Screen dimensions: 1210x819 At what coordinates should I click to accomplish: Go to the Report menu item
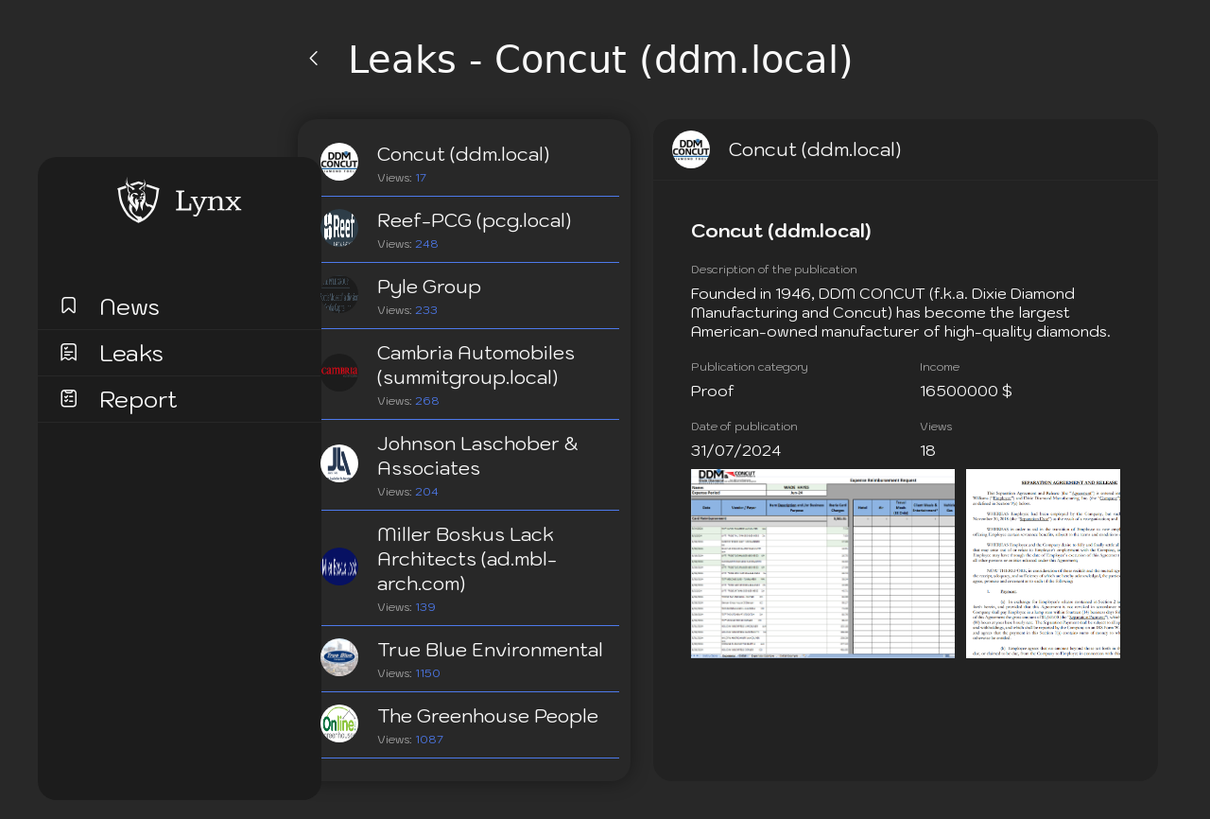pos(138,400)
